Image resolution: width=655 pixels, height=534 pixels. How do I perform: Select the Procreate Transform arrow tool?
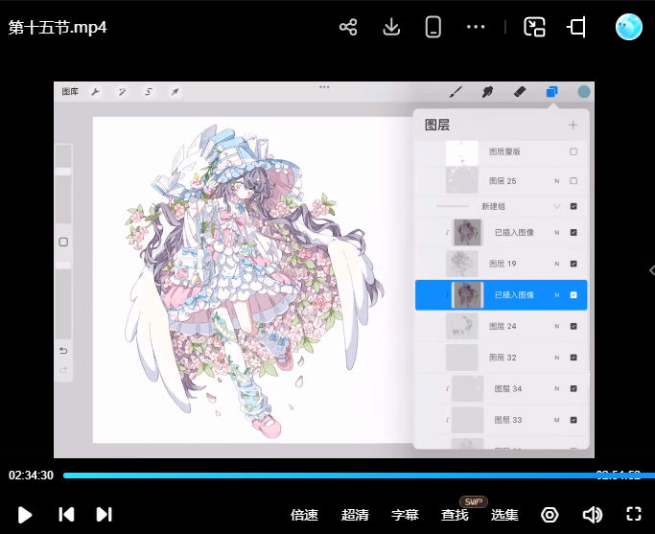tap(175, 92)
